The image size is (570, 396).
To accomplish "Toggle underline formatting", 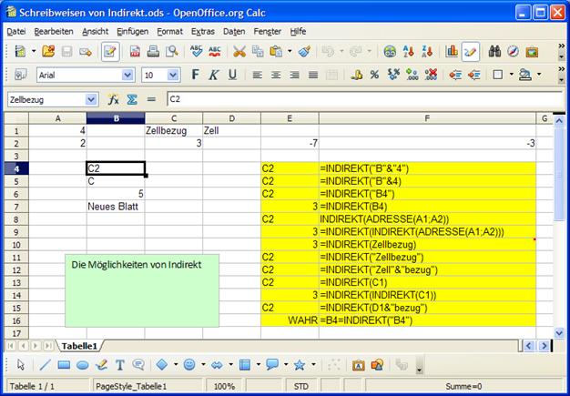I will [232, 75].
